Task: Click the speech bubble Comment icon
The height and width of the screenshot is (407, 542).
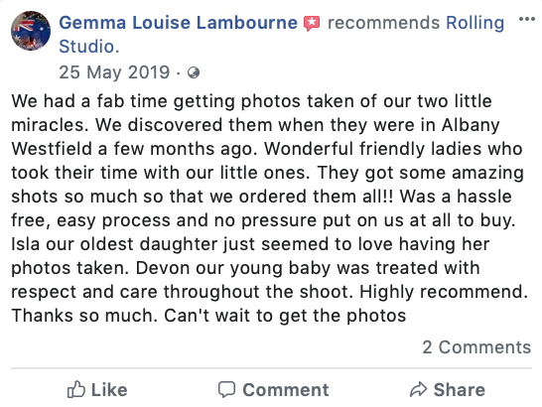Action: click(x=226, y=390)
